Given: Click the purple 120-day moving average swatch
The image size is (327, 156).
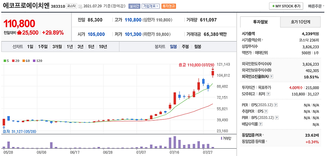Looking at the screenshot, I should tap(34, 61).
